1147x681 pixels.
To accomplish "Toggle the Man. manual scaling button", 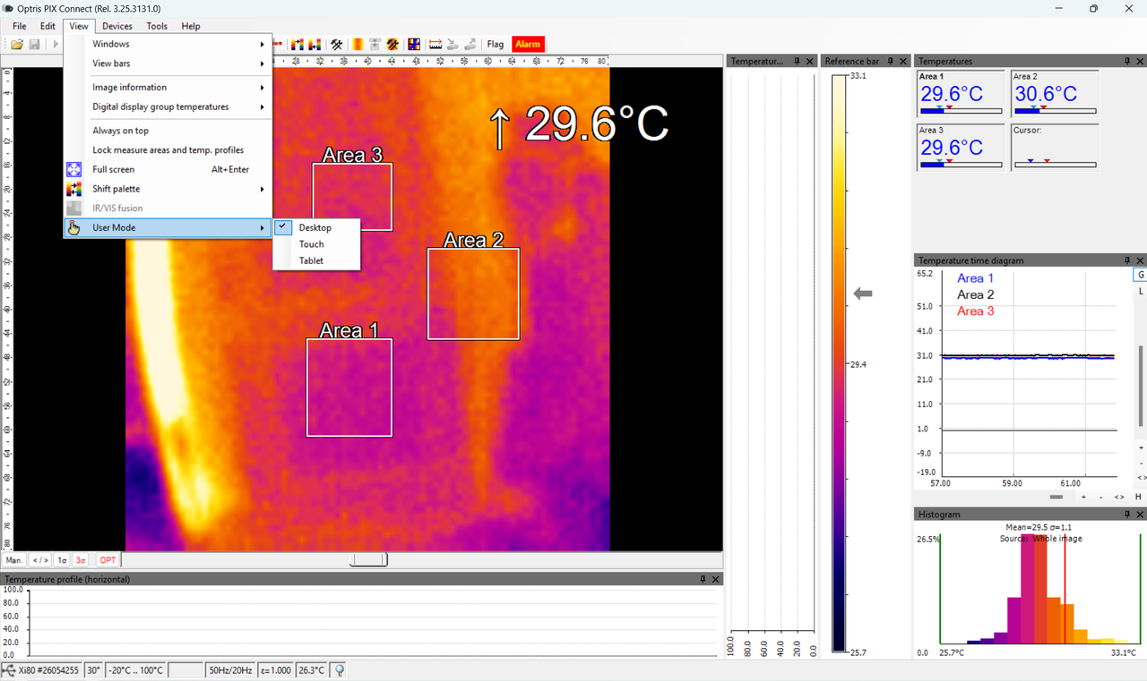I will [x=14, y=560].
